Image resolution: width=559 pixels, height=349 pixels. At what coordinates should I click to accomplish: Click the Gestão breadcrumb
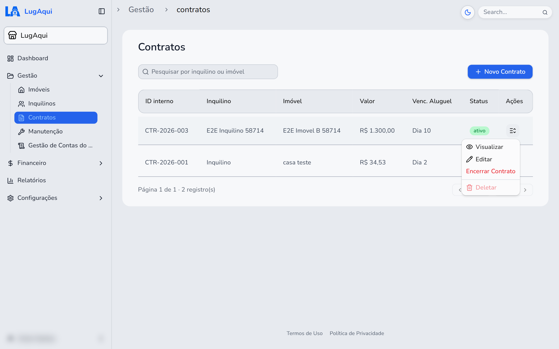[x=141, y=10]
